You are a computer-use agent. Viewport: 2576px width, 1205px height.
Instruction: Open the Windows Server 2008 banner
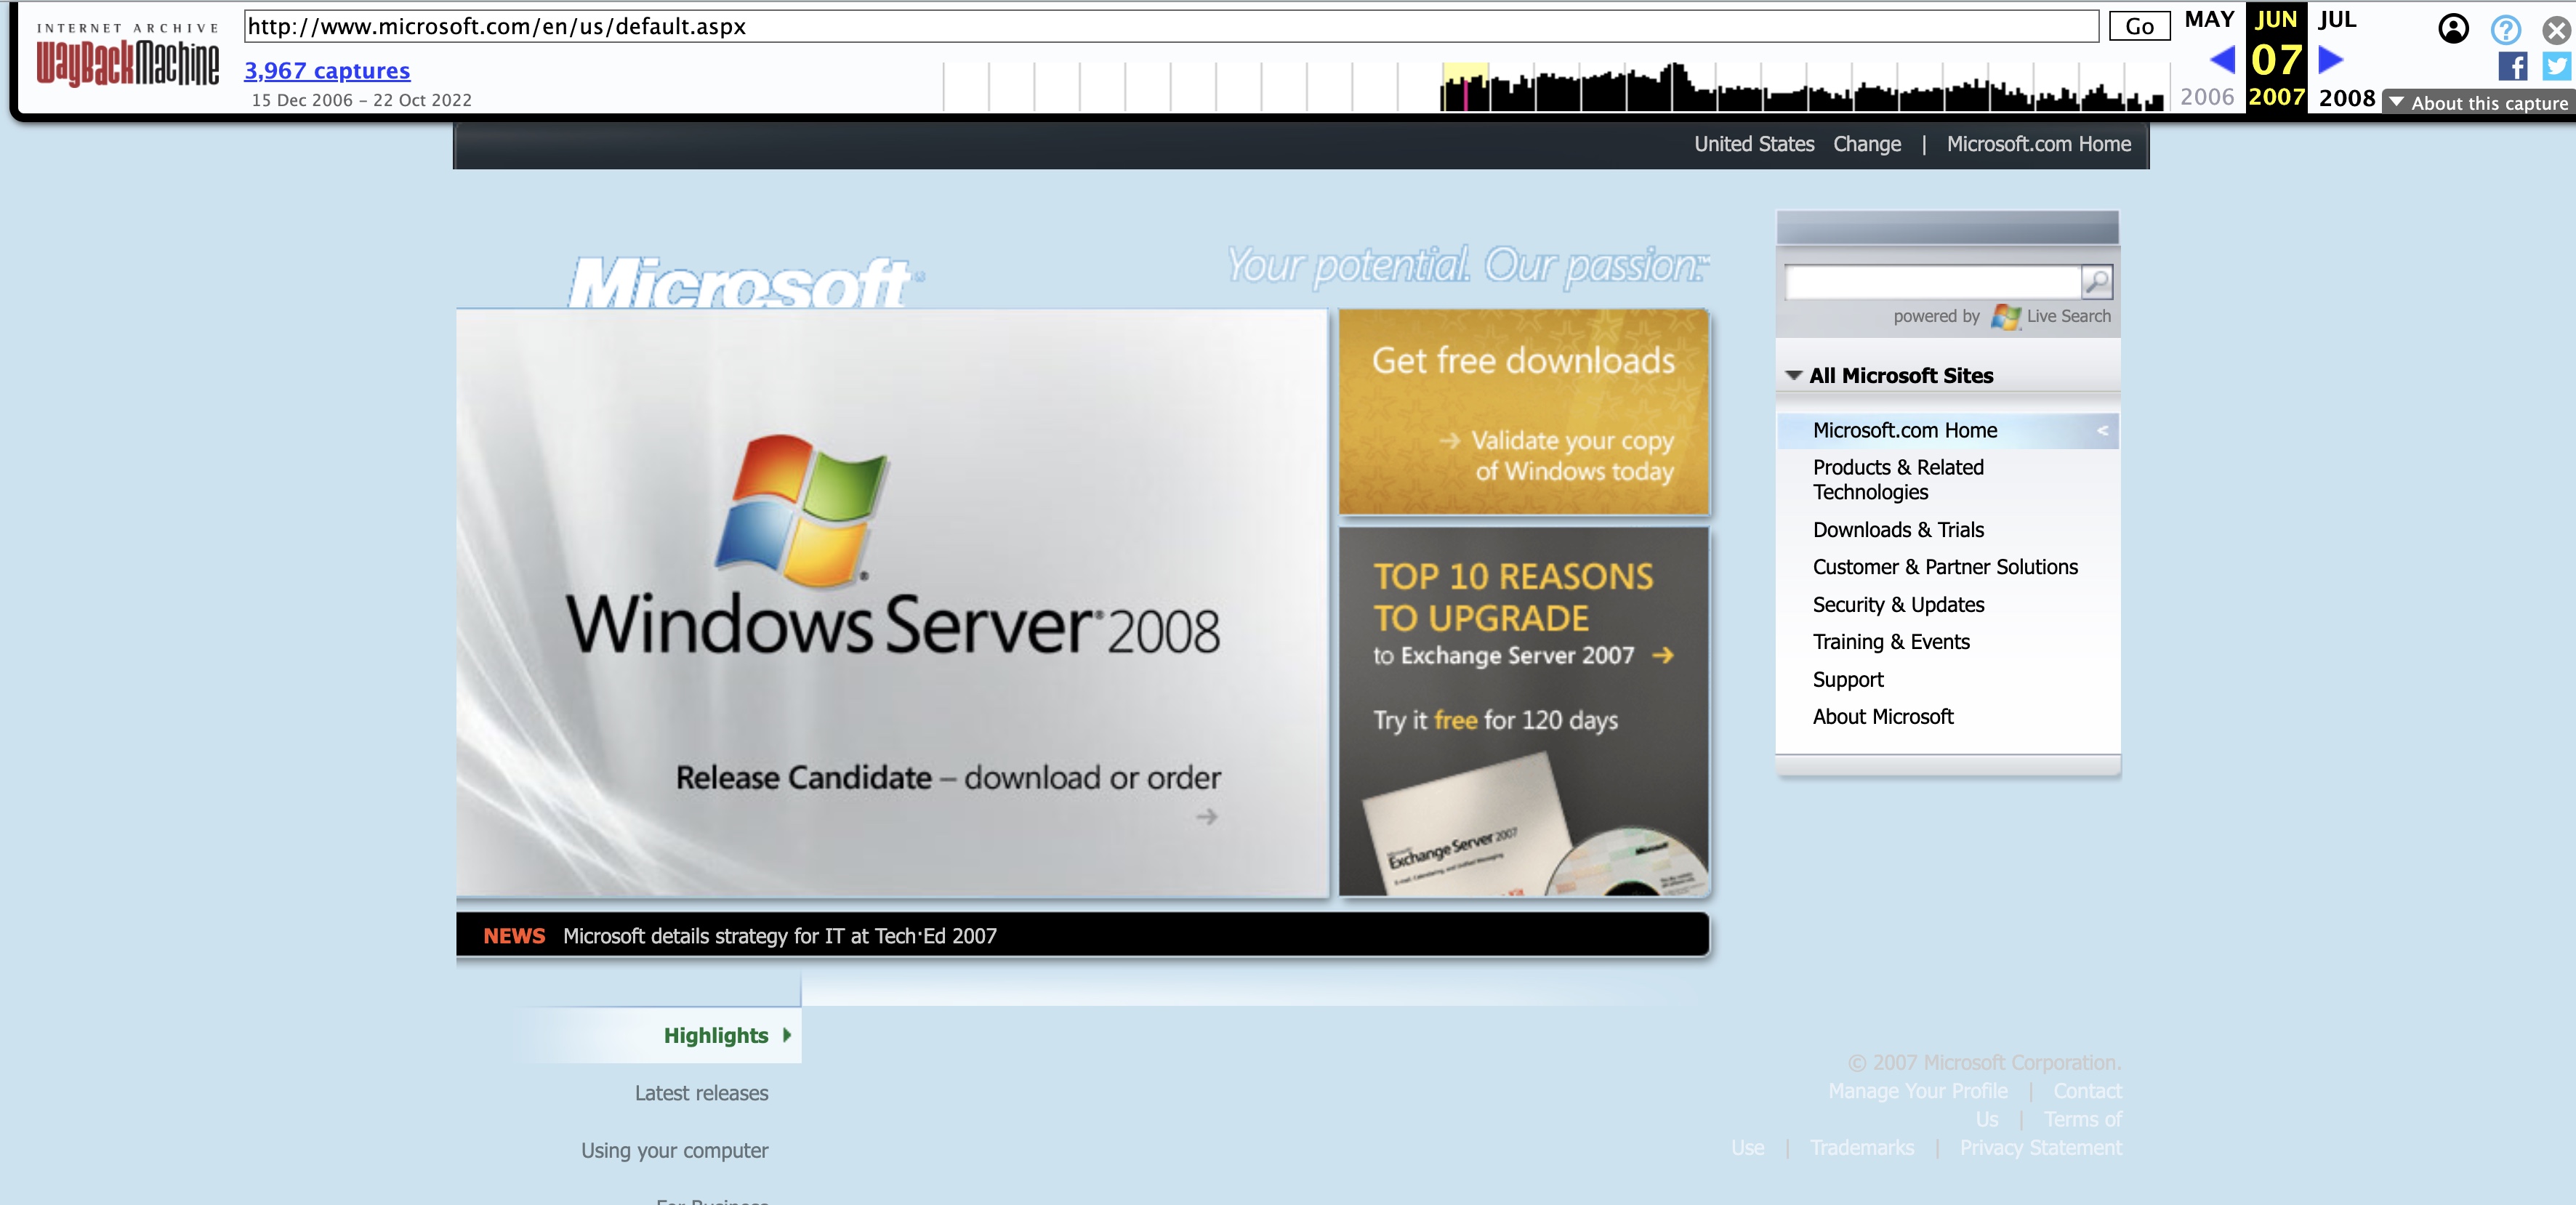click(892, 603)
